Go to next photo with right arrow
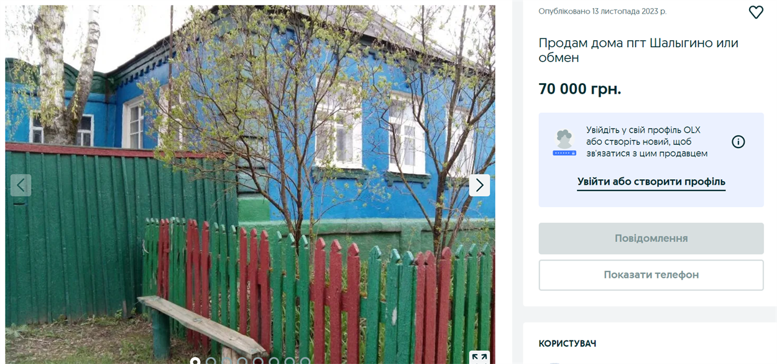 pyautogui.click(x=479, y=185)
